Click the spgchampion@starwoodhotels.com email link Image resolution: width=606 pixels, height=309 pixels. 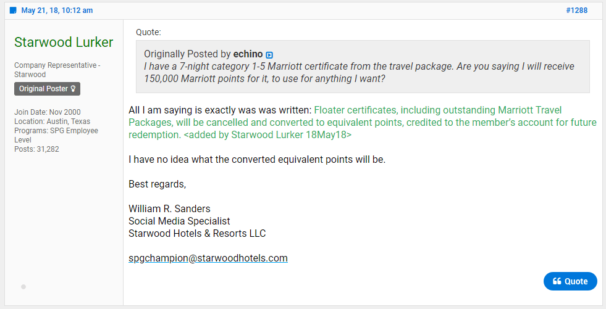coord(208,258)
